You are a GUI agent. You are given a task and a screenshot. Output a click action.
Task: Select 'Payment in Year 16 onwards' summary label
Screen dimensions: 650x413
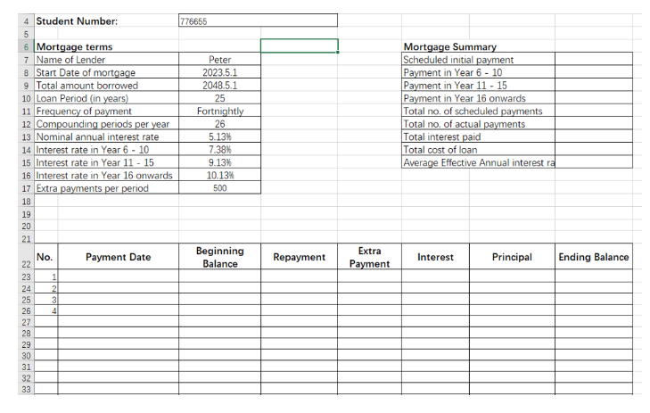coord(479,98)
